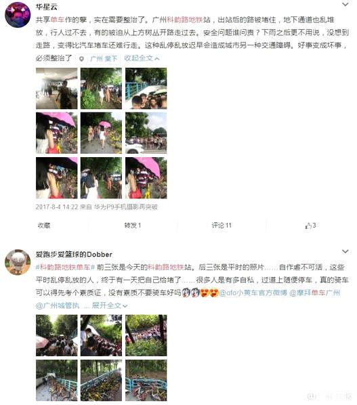Open dropdown chevron on Dobber's post
This screenshot has height=405, width=357.
(x=345, y=251)
